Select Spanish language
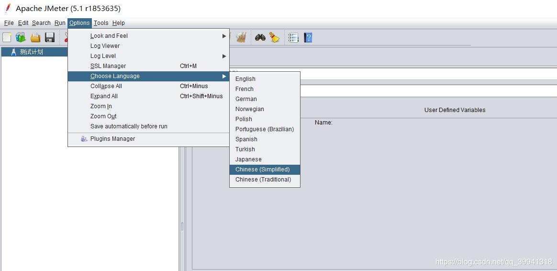This screenshot has width=557, height=271. (x=265, y=139)
